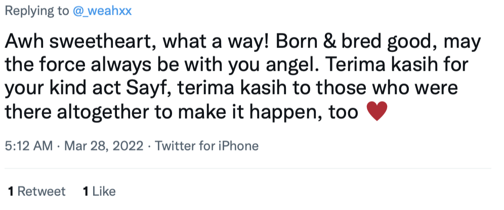Image resolution: width=504 pixels, height=210 pixels.
Task: Click the word 'force' in tweet
Action: (x=62, y=65)
